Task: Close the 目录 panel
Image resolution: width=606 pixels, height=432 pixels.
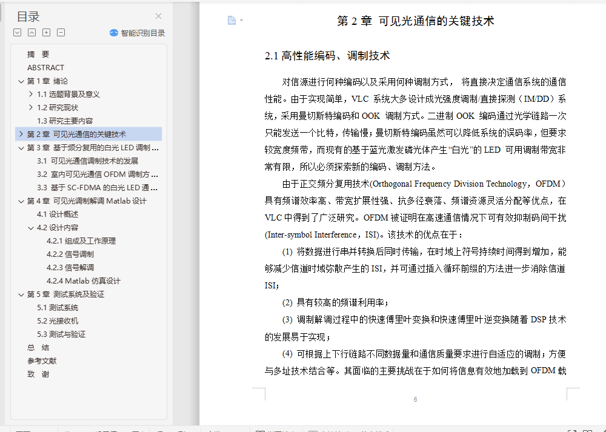Action: (x=158, y=16)
